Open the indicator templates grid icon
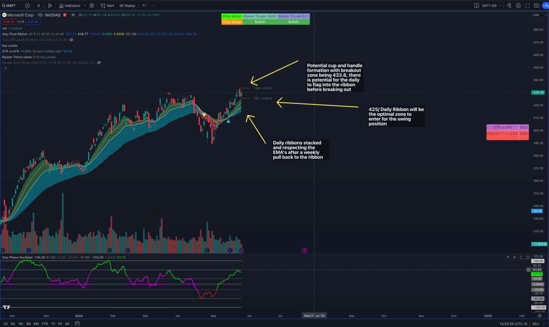Image resolution: width=549 pixels, height=327 pixels. pos(92,5)
